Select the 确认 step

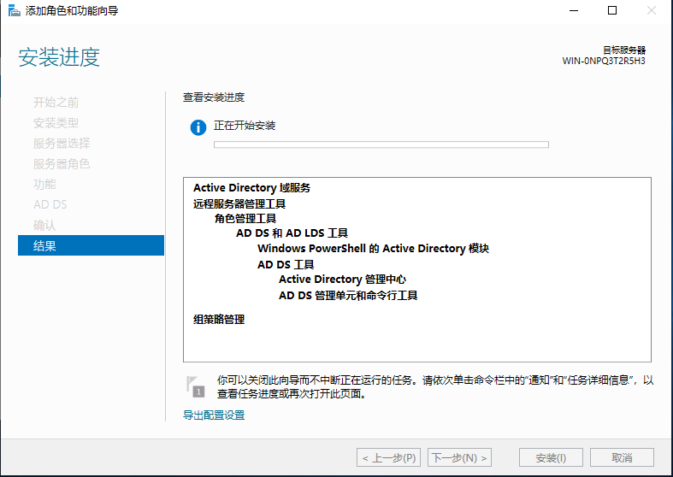pyautogui.click(x=44, y=225)
